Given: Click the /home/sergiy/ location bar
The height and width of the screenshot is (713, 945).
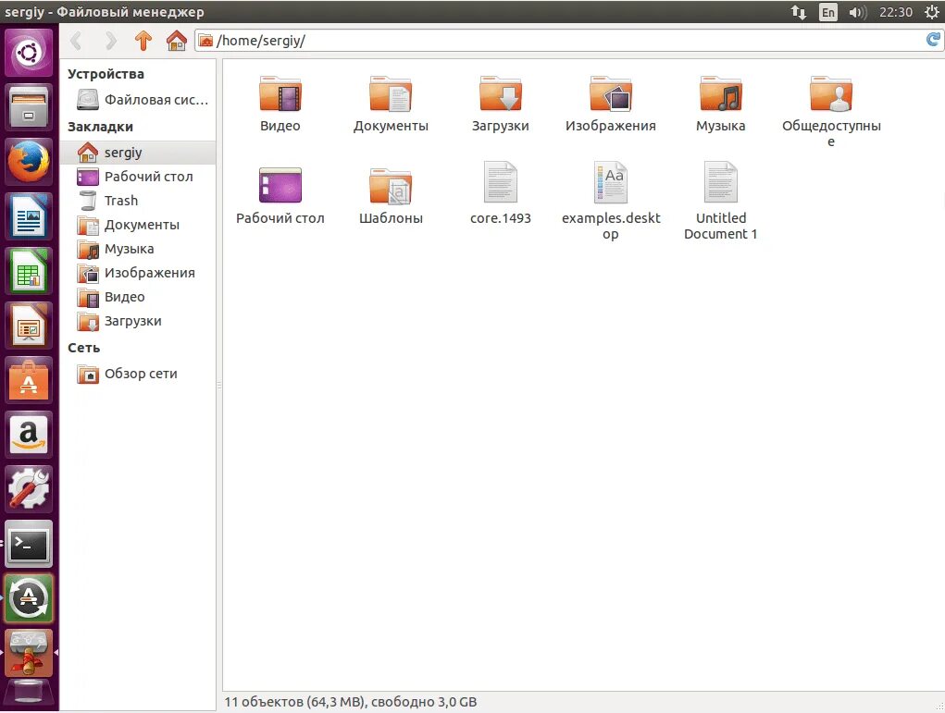Looking at the screenshot, I should tap(559, 41).
